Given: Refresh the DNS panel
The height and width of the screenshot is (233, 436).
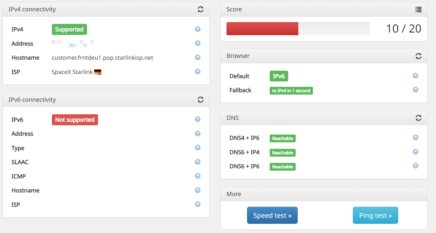Looking at the screenshot, I should point(418,118).
